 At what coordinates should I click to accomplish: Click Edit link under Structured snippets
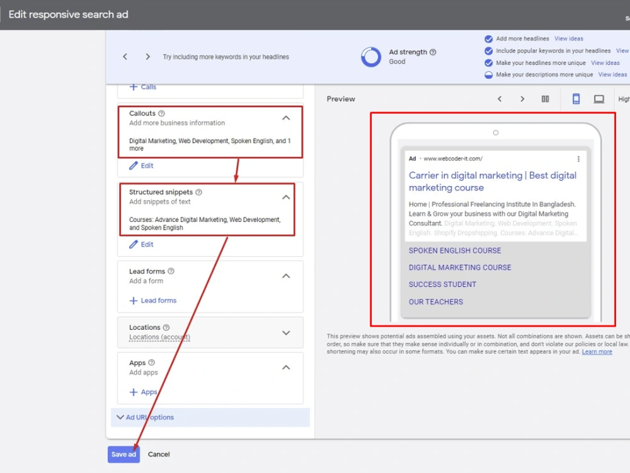tap(147, 244)
